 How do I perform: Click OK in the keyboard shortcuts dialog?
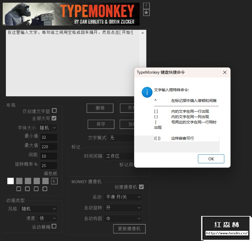[x=211, y=159]
